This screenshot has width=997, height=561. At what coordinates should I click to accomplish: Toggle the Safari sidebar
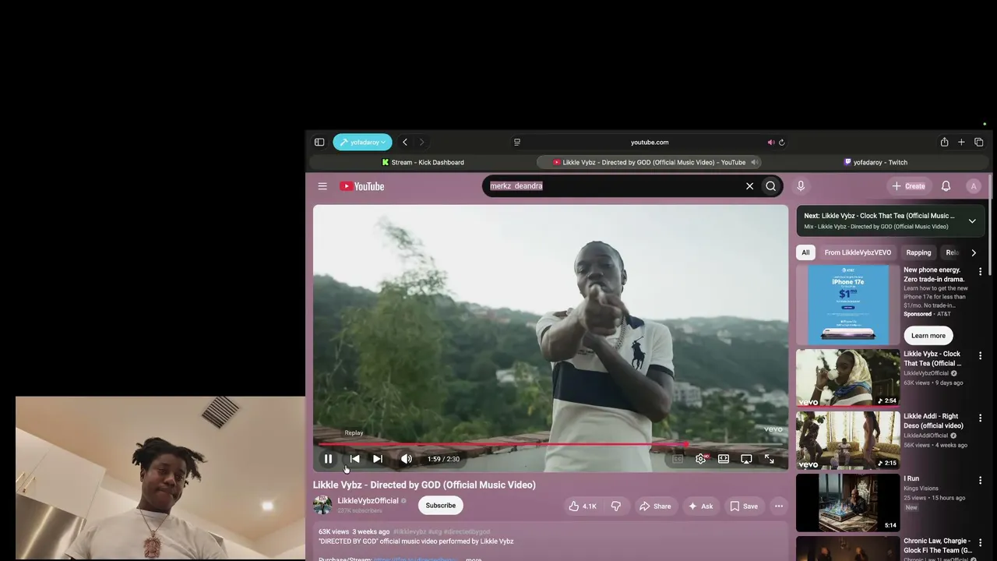coord(319,142)
